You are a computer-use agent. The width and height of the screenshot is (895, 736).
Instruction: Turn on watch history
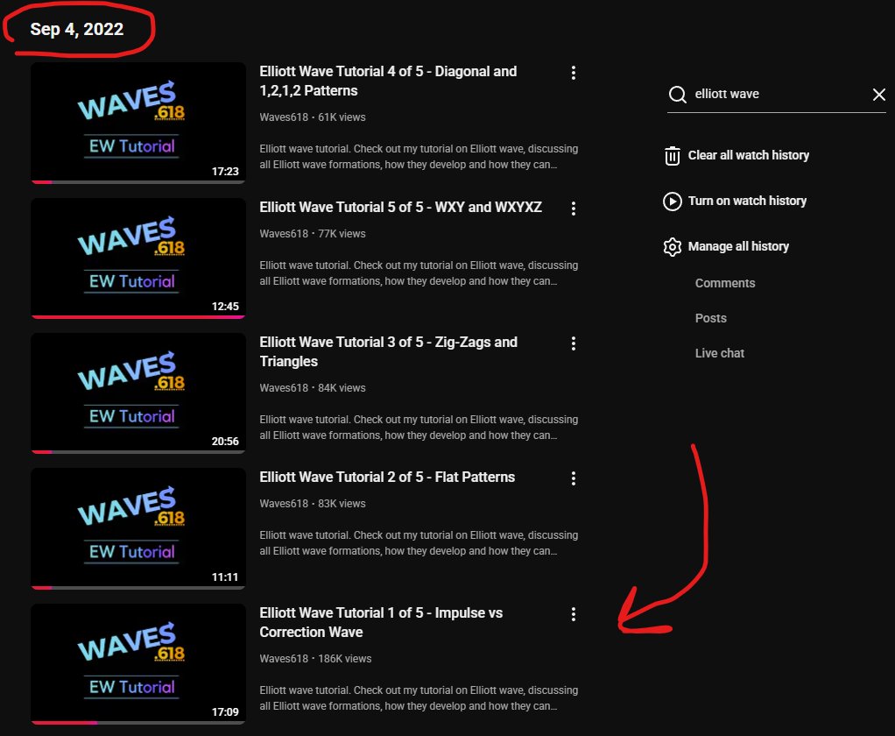(747, 201)
